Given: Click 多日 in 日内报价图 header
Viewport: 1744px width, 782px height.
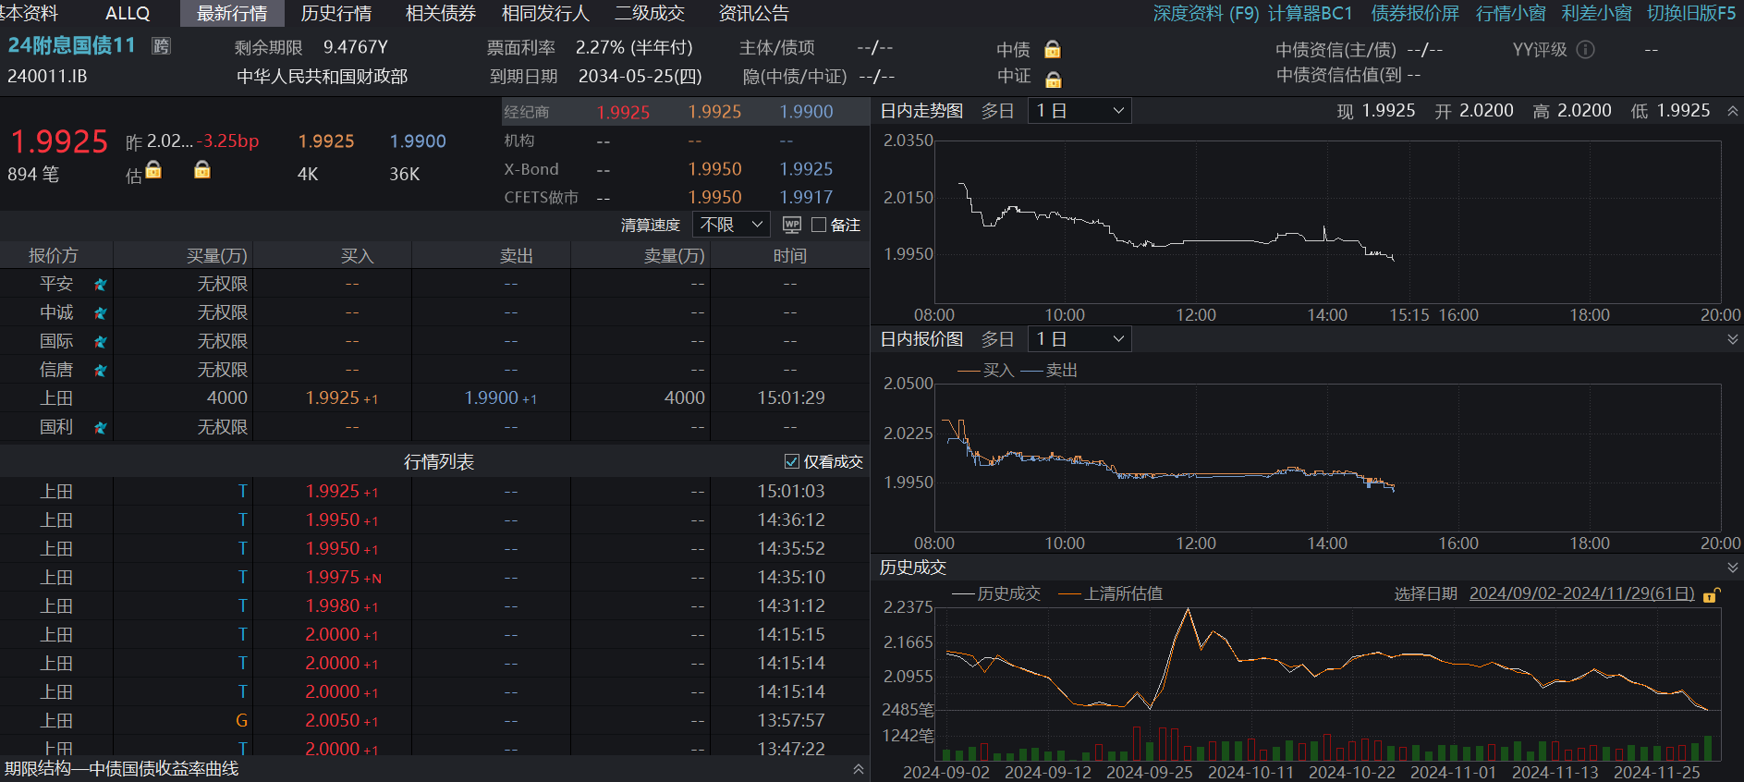Looking at the screenshot, I should pos(997,339).
